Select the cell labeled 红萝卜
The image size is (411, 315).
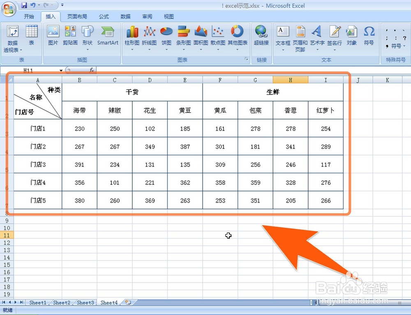tap(326, 110)
